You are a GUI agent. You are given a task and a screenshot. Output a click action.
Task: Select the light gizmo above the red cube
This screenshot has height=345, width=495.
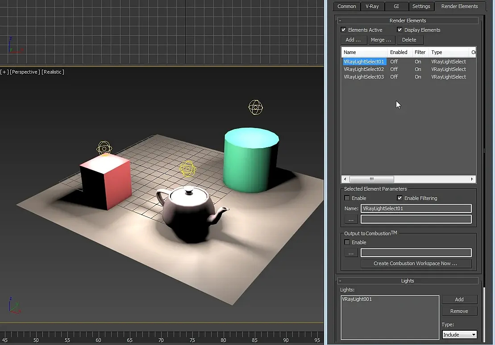(x=104, y=149)
